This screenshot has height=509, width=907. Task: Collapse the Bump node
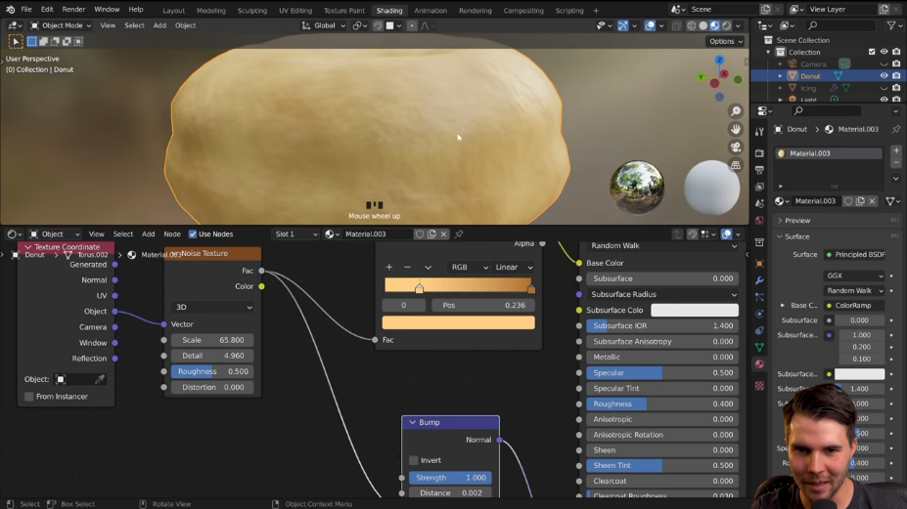[x=412, y=422]
